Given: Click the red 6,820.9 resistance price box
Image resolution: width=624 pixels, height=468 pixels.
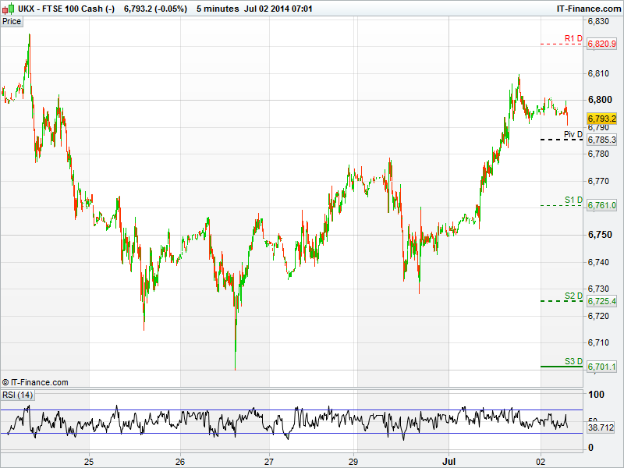Looking at the screenshot, I should [x=602, y=44].
